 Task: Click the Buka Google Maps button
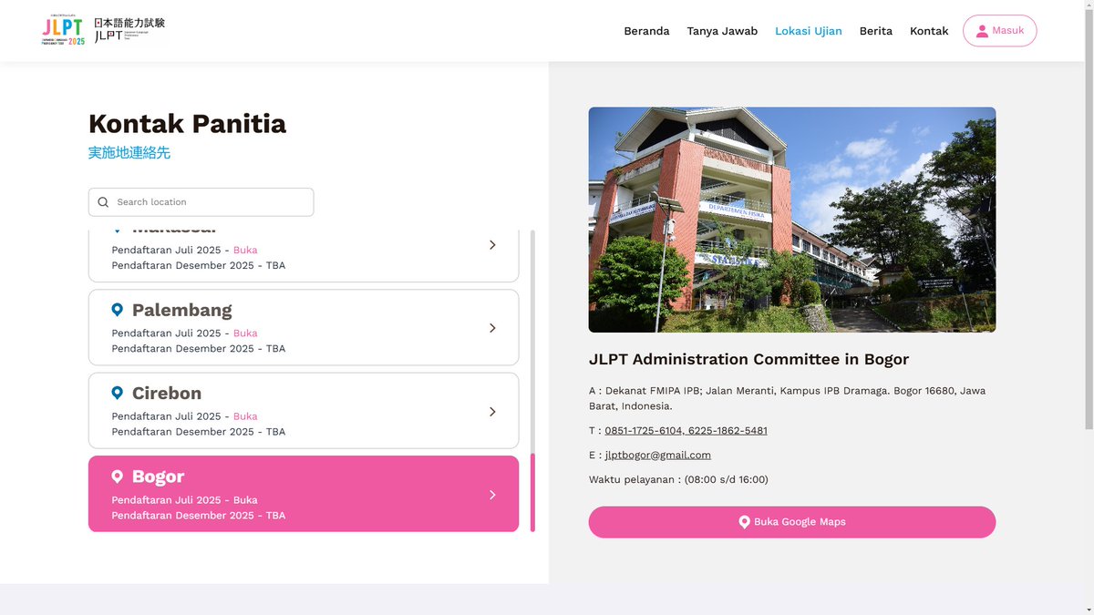(791, 522)
